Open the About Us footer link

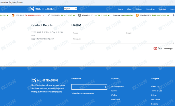pos(155,87)
